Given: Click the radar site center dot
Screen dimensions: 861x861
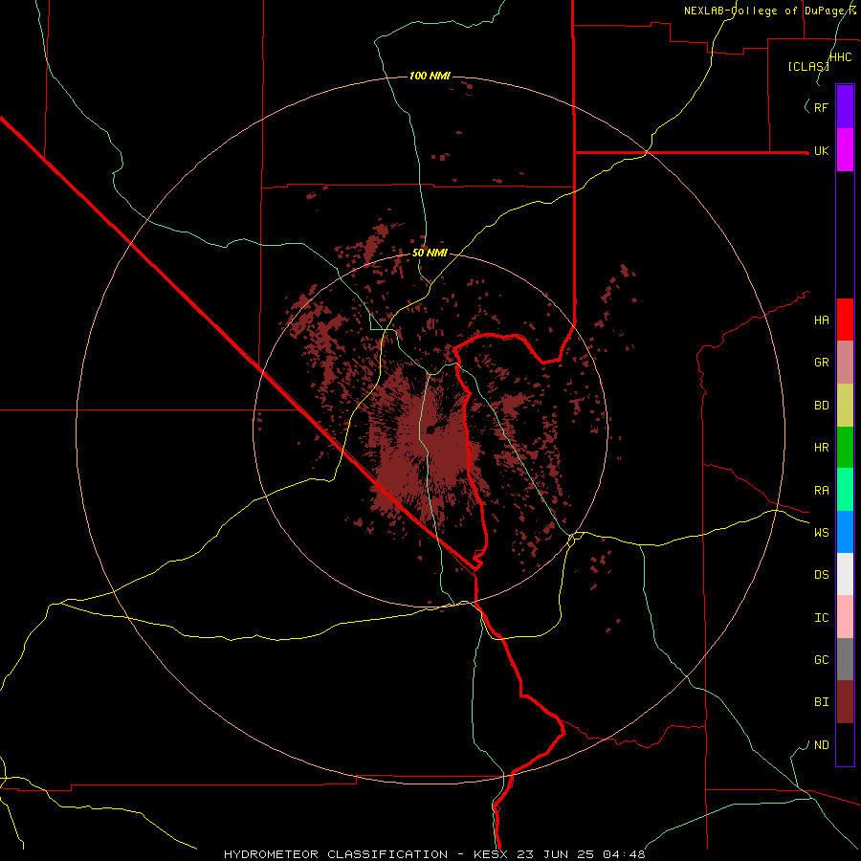Looking at the screenshot, I should [430, 430].
